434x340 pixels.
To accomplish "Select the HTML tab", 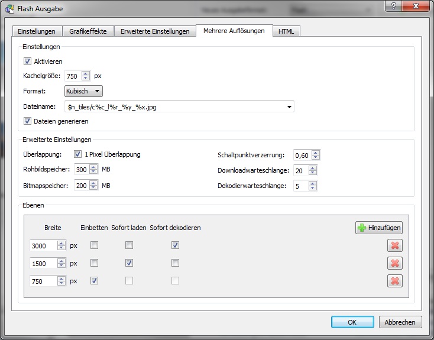I will pos(286,31).
